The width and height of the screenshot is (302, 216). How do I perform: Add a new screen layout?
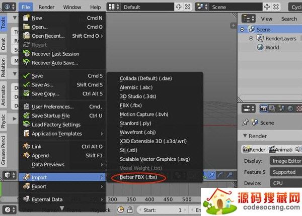pyautogui.click(x=179, y=7)
